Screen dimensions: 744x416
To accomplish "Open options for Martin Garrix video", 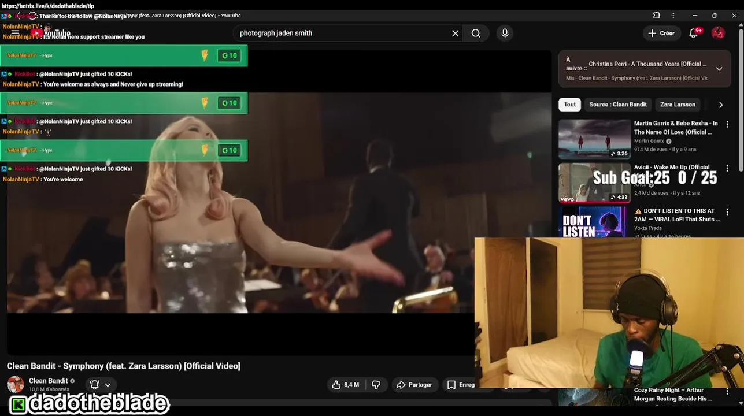I will [x=727, y=124].
